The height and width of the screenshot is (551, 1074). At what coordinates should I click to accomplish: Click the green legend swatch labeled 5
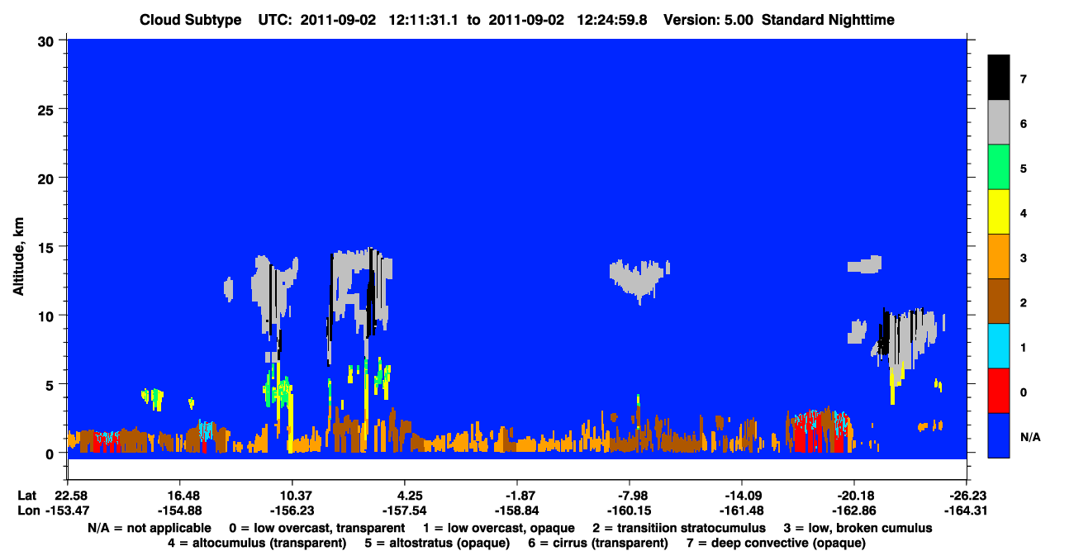[x=999, y=168]
